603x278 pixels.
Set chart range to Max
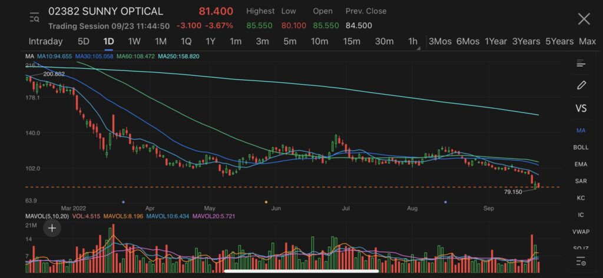(587, 41)
